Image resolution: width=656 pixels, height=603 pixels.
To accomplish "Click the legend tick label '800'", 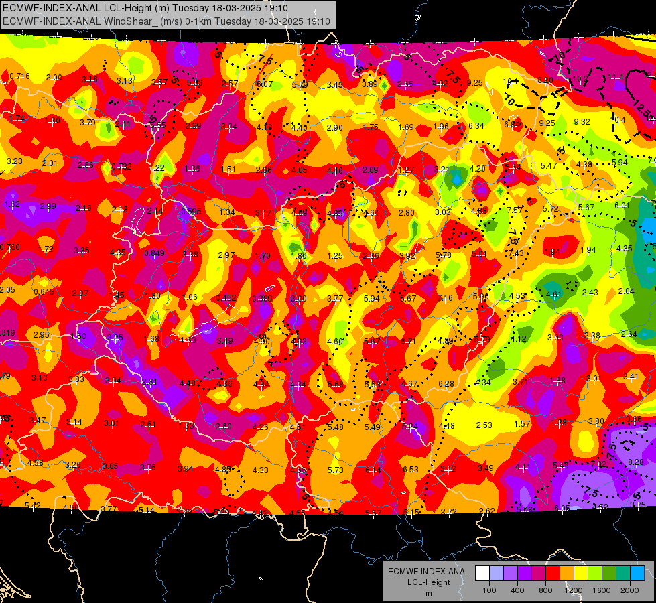I will (545, 590).
